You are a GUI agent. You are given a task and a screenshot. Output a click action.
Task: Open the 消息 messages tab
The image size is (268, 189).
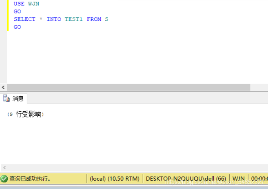(x=13, y=99)
